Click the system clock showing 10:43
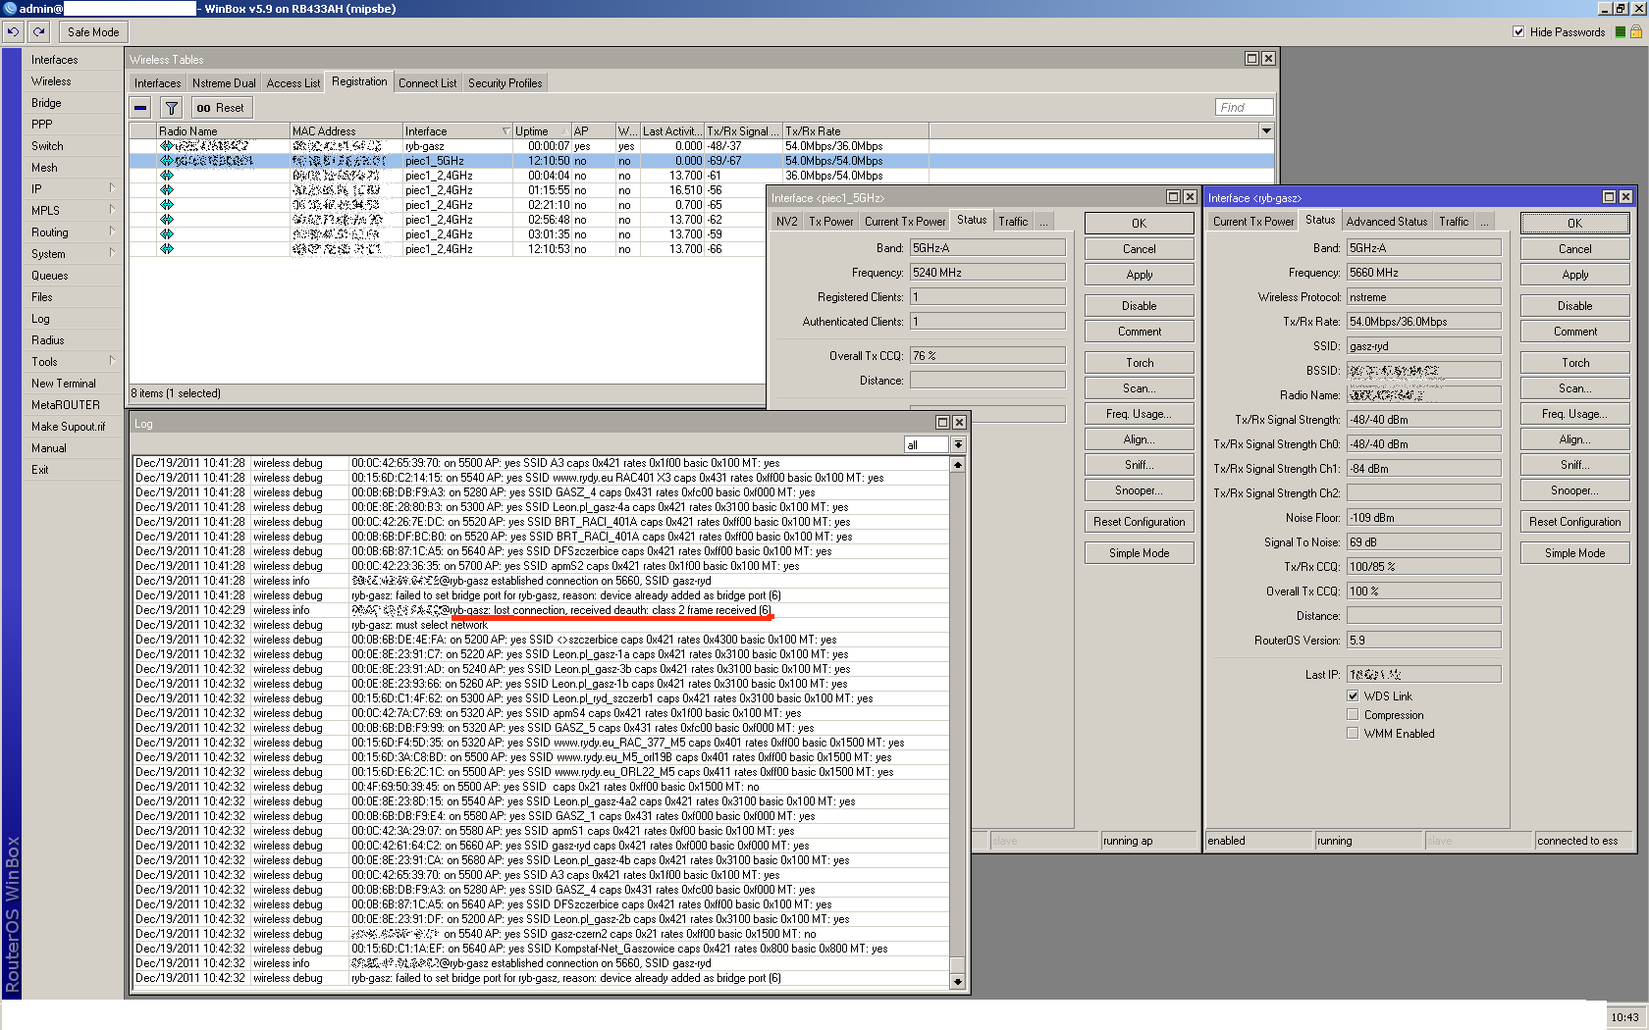1649x1030 pixels. (1624, 1017)
